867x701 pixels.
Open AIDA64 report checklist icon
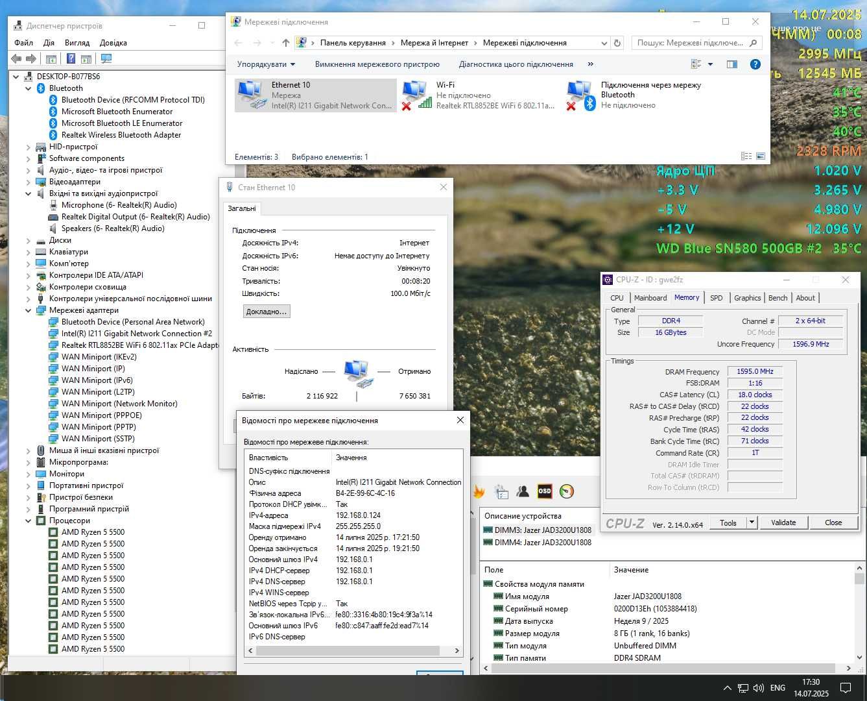[x=501, y=492]
